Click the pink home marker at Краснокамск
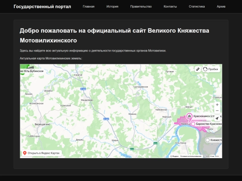The image size is (242, 181). [189, 116]
